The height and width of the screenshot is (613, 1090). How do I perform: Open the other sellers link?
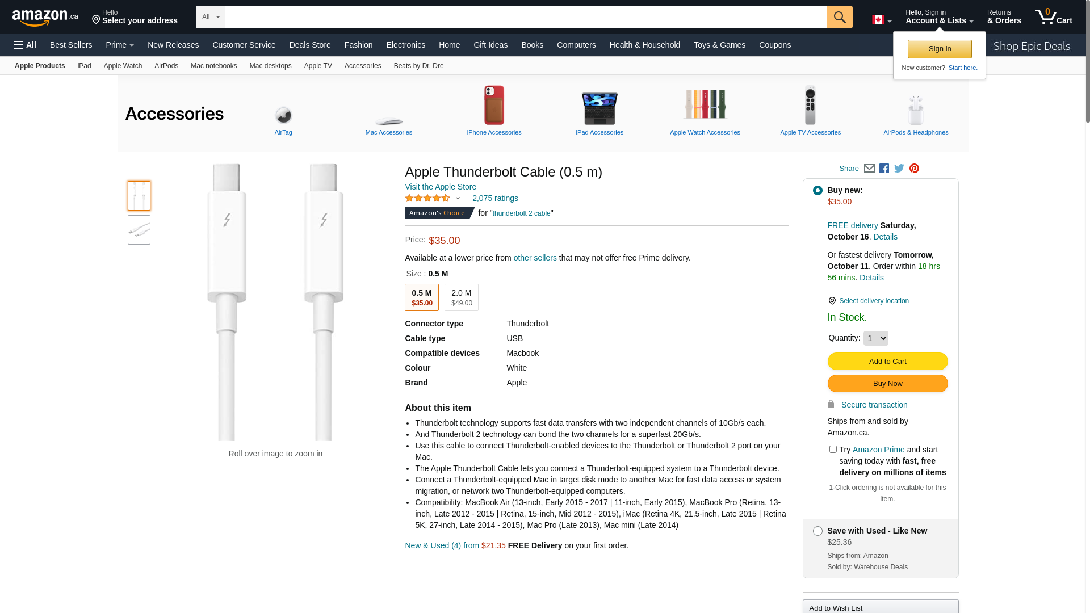coord(535,258)
